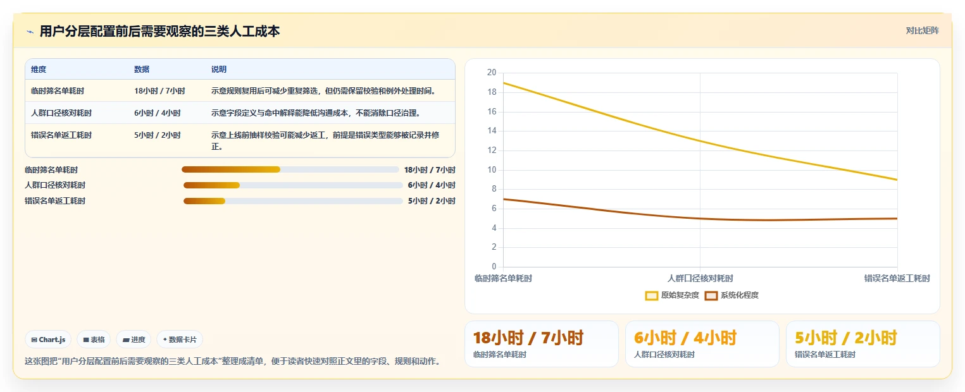Viewport: 965px width, 392px height.
Task: Click the yellow 原始复杂度 line in the chart
Action: point(700,141)
